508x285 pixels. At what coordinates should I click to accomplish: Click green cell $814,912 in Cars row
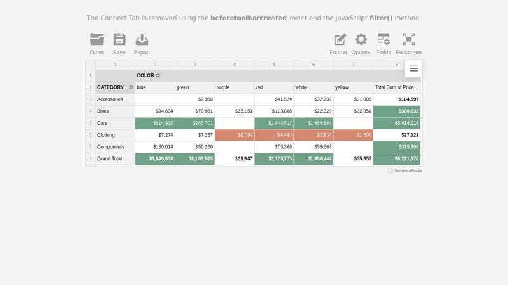155,123
